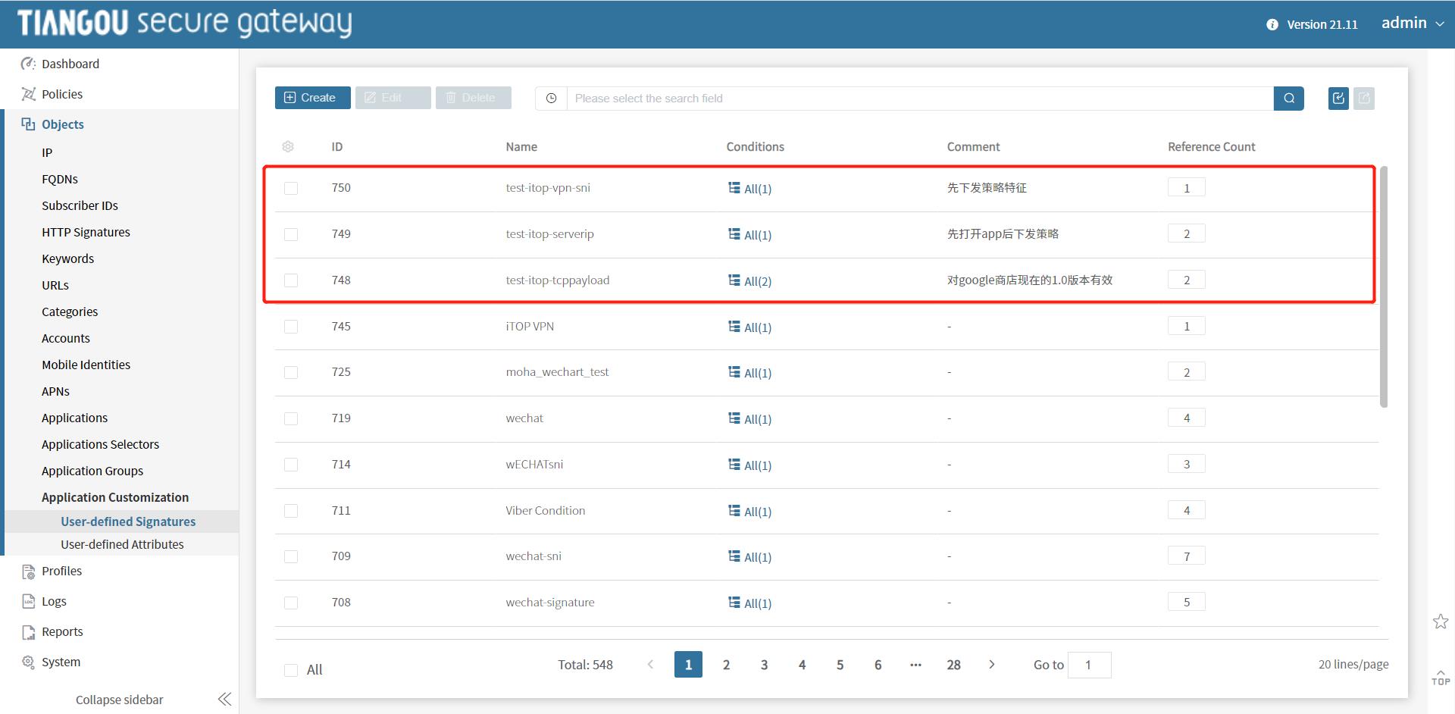Click the Create button
Image resolution: width=1455 pixels, height=714 pixels.
[312, 98]
